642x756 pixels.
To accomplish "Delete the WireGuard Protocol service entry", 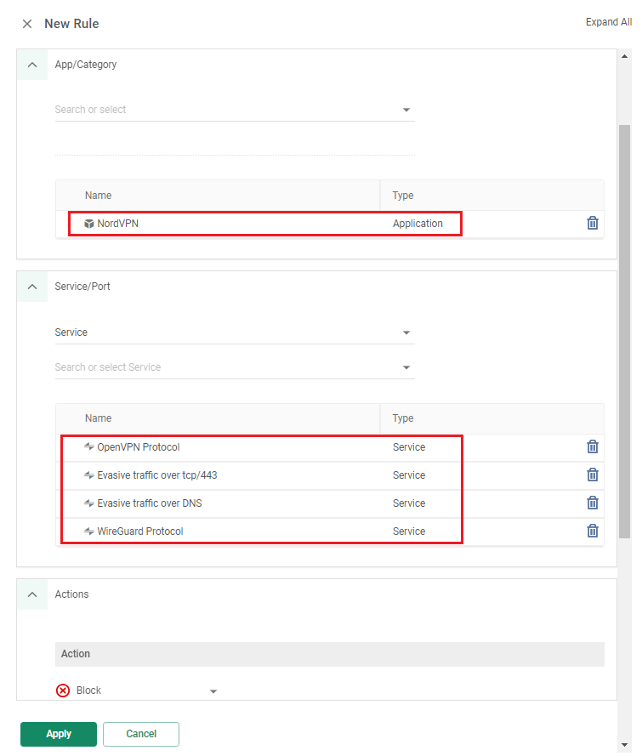I will (x=593, y=531).
